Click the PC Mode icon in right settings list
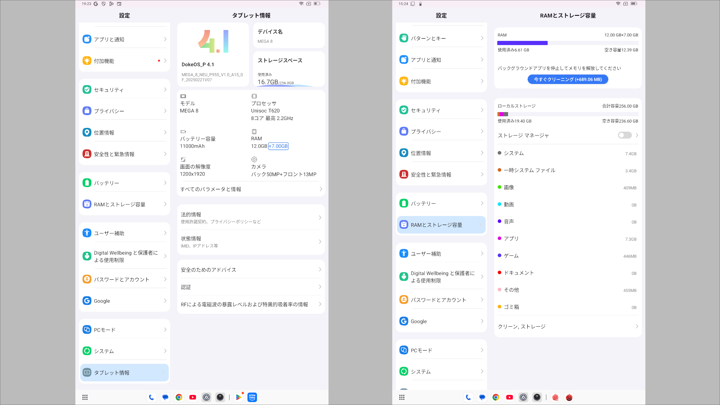This screenshot has width=720, height=405. click(403, 350)
